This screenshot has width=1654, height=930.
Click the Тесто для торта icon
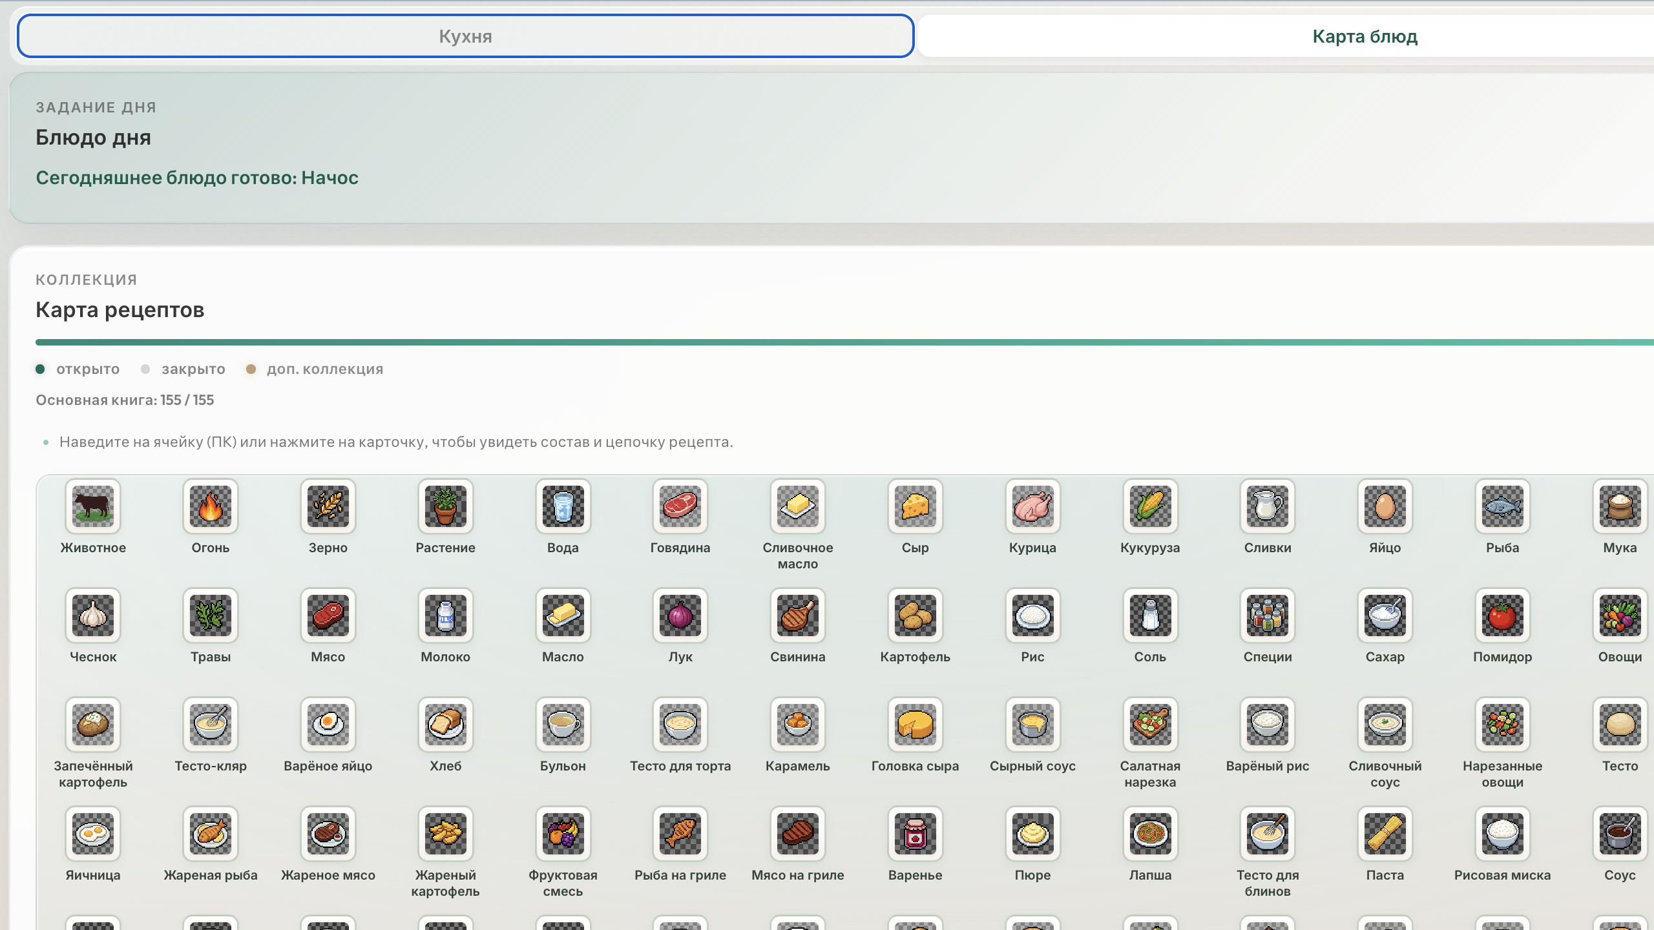pyautogui.click(x=680, y=725)
